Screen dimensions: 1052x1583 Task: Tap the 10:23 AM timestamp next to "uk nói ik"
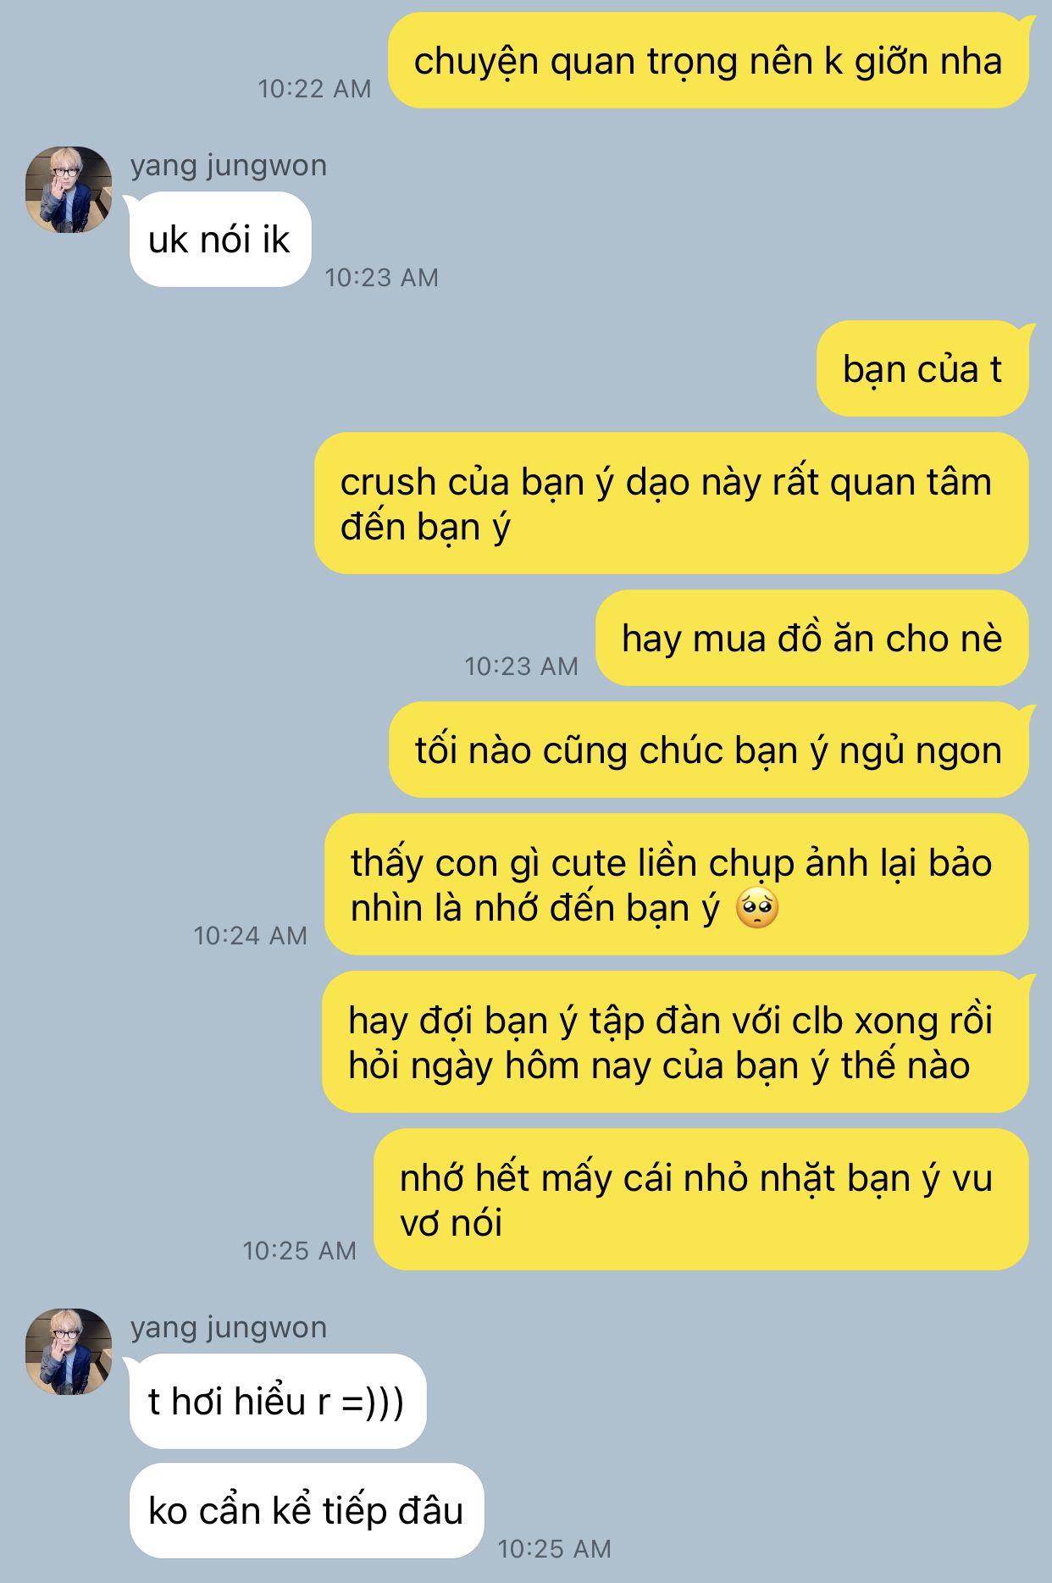click(x=381, y=278)
